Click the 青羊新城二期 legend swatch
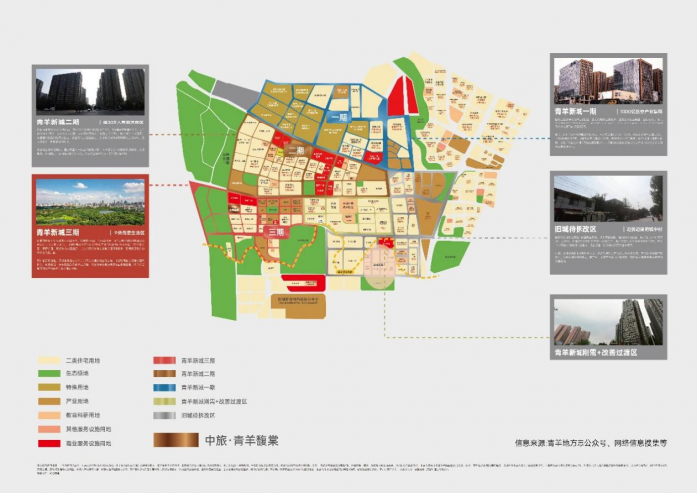 (165, 373)
